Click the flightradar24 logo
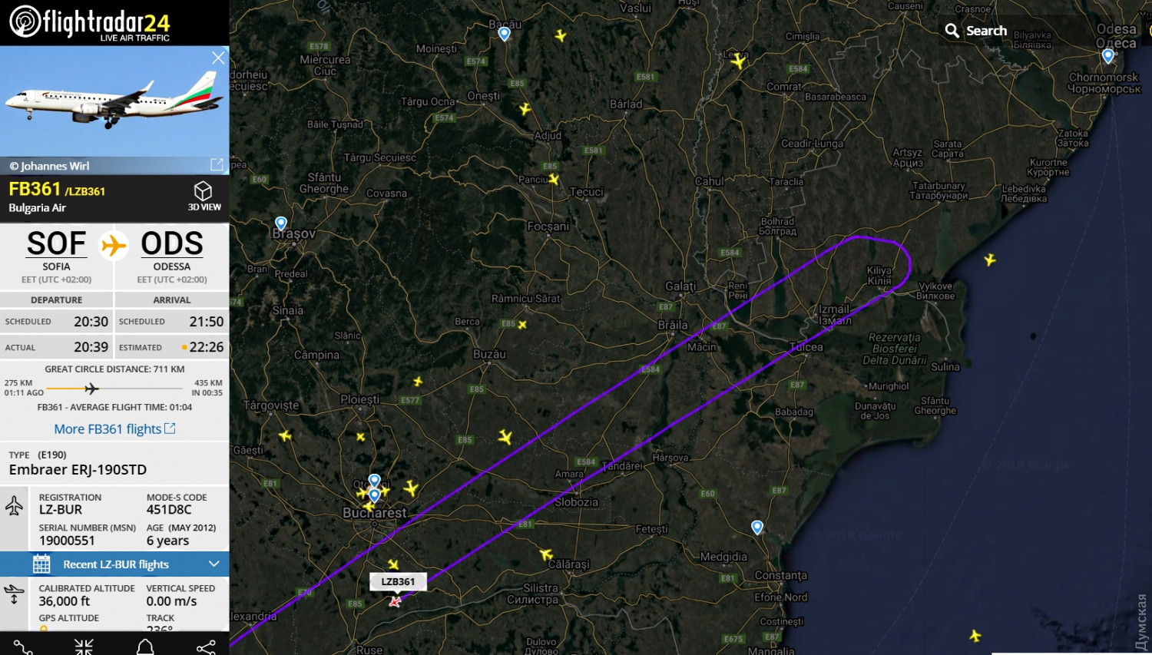Image resolution: width=1152 pixels, height=655 pixels. pyautogui.click(x=90, y=23)
